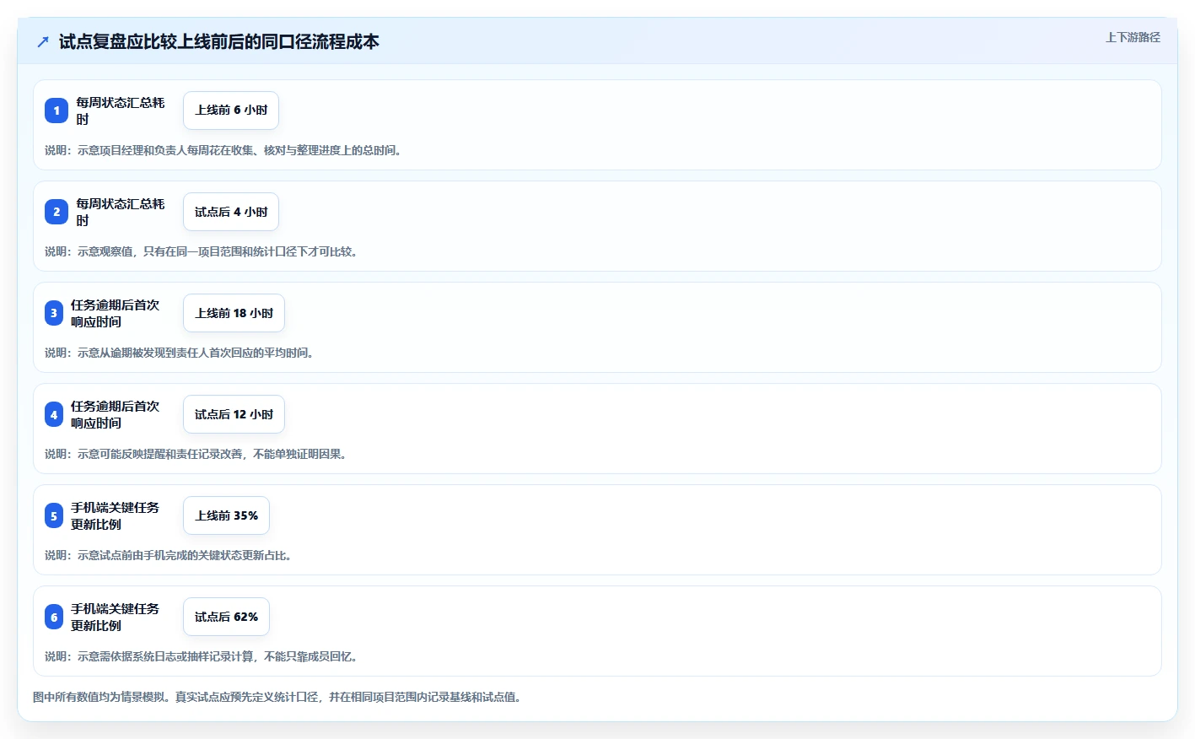Click 每周状态汇总耗时 label in card 1
This screenshot has width=1195, height=739.
tap(121, 111)
